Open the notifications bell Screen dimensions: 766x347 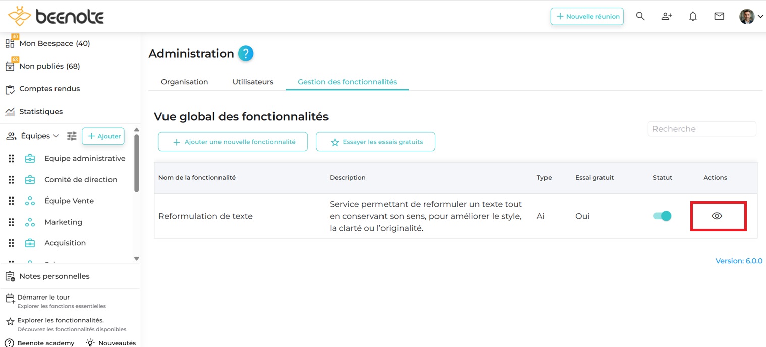click(x=693, y=16)
